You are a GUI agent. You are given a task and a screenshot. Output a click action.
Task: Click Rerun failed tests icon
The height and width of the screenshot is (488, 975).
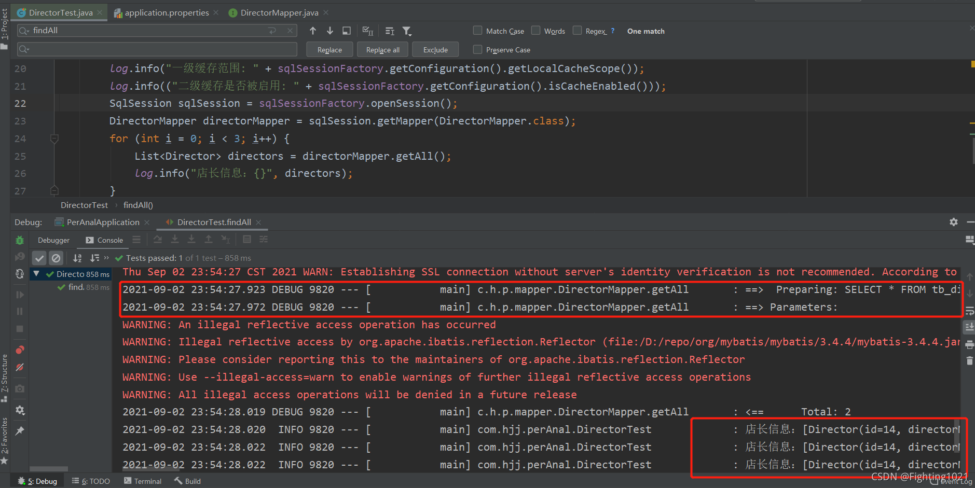tap(20, 257)
